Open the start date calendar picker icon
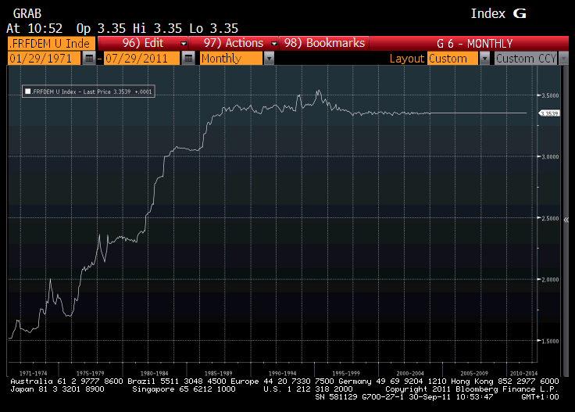Screen dimensions: 575x412 click(89, 59)
